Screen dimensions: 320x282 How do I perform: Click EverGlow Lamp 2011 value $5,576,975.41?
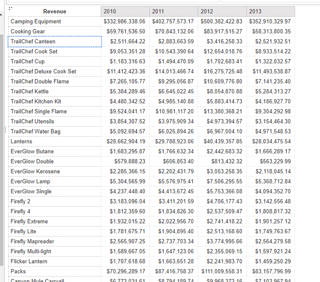point(176,181)
